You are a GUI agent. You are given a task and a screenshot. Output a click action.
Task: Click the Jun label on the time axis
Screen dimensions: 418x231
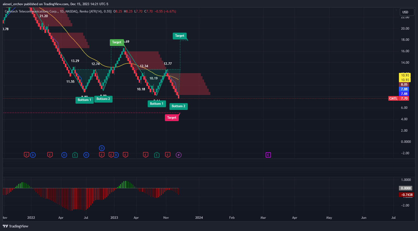tap(364, 218)
